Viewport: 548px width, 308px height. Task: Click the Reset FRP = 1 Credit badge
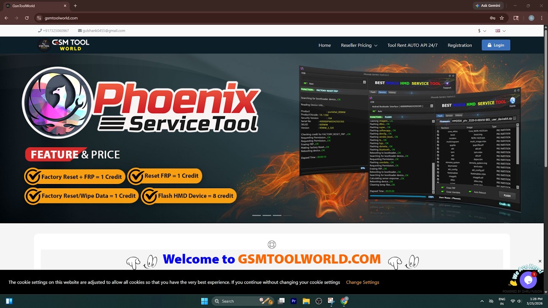[x=165, y=176]
